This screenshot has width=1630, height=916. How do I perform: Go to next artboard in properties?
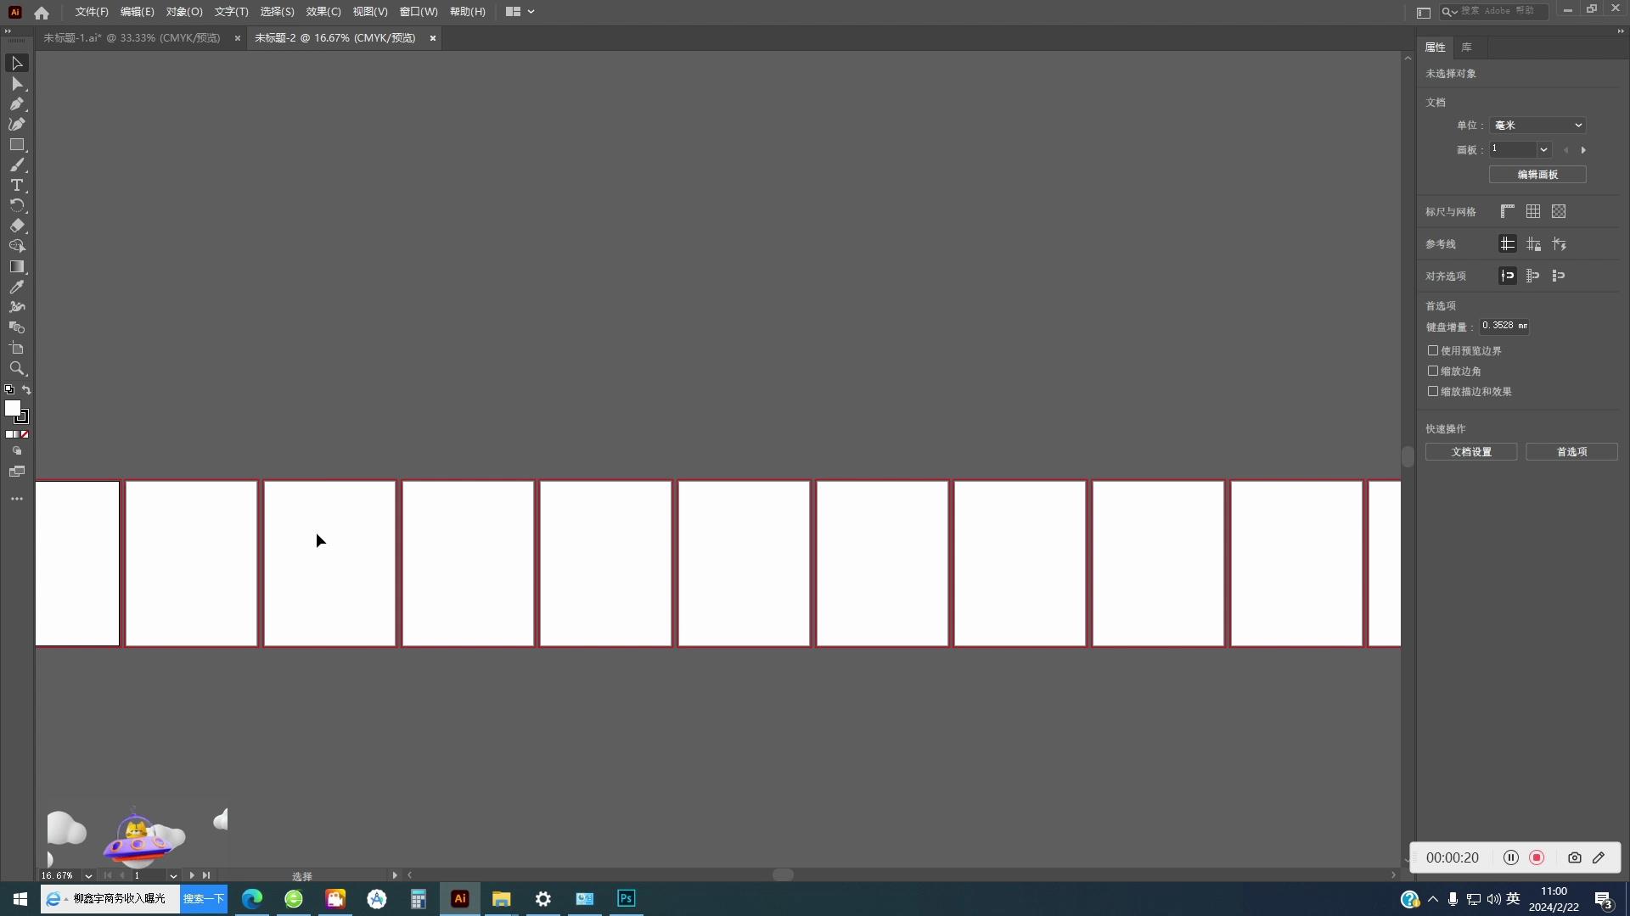[1583, 150]
